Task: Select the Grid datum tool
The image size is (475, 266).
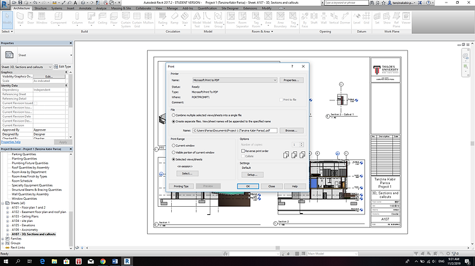Action: click(x=366, y=19)
